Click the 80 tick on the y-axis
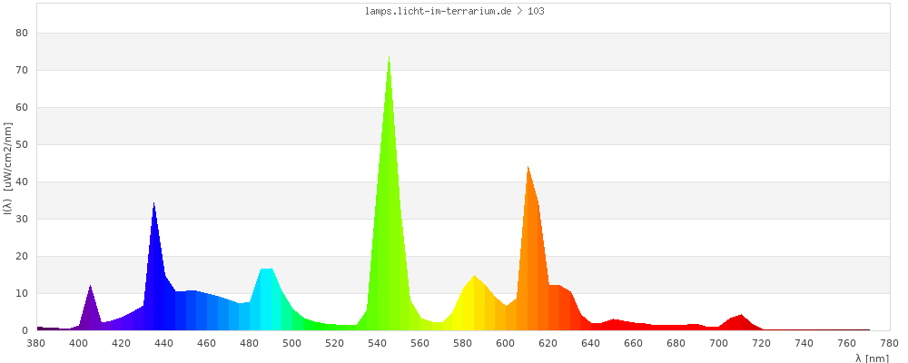Screen dimensions: 908x363 [23, 33]
